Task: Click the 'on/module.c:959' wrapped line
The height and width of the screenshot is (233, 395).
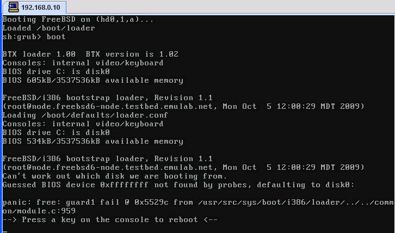Action: (x=39, y=211)
